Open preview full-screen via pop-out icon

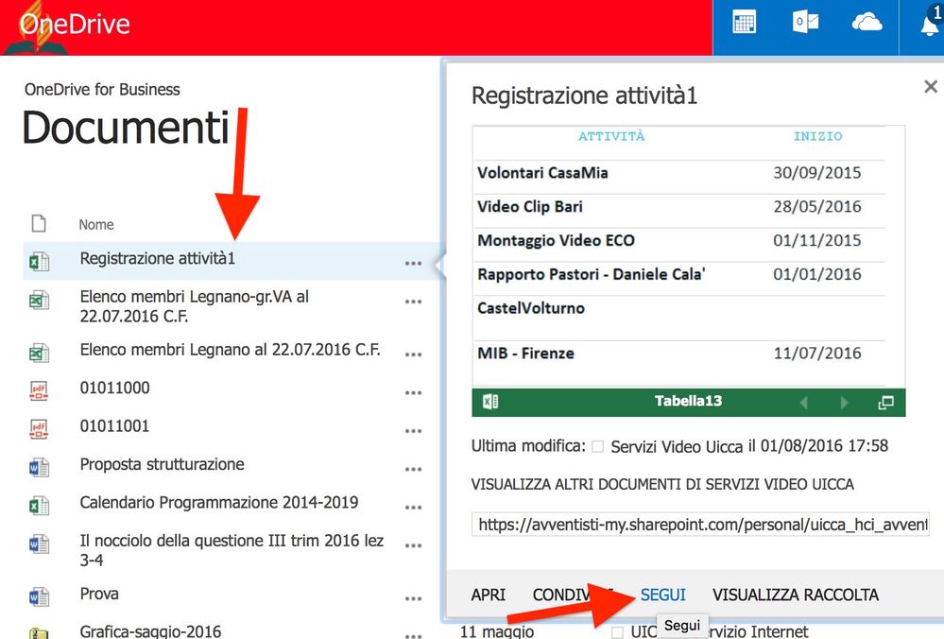(x=885, y=403)
